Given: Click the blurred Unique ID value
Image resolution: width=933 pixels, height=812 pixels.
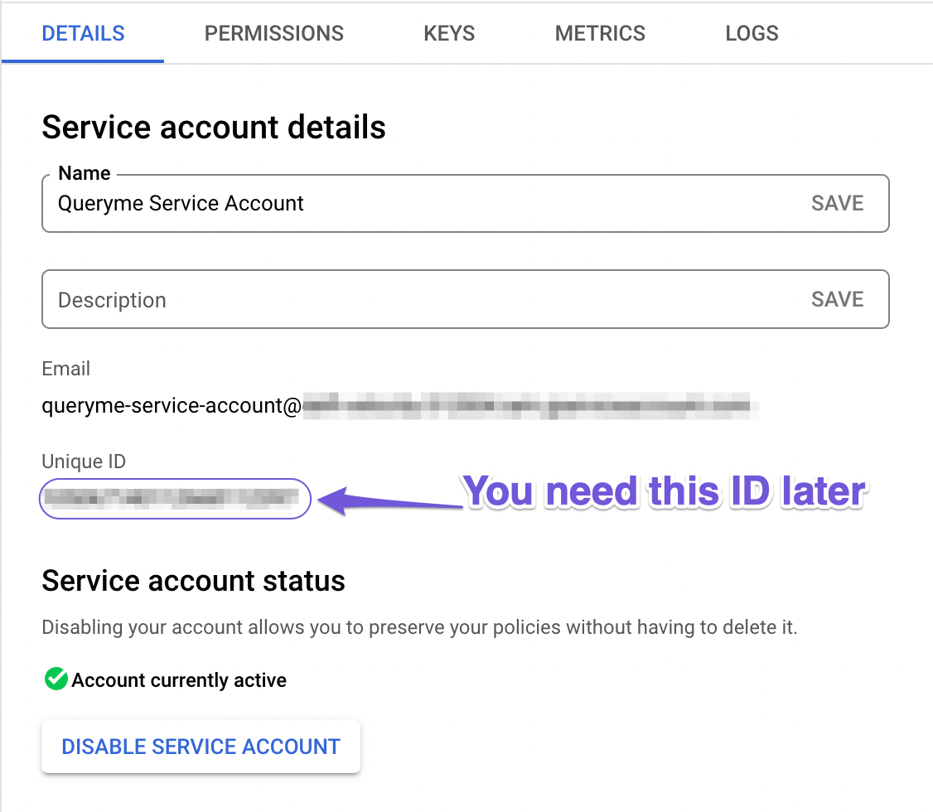Looking at the screenshot, I should (174, 498).
